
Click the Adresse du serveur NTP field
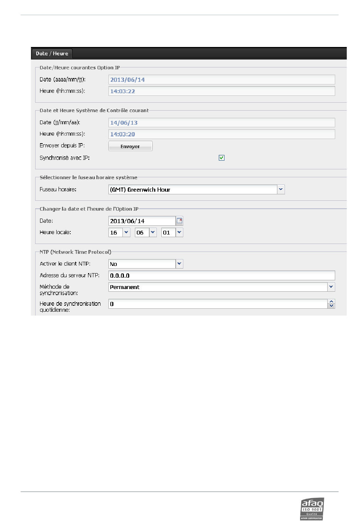pos(222,275)
